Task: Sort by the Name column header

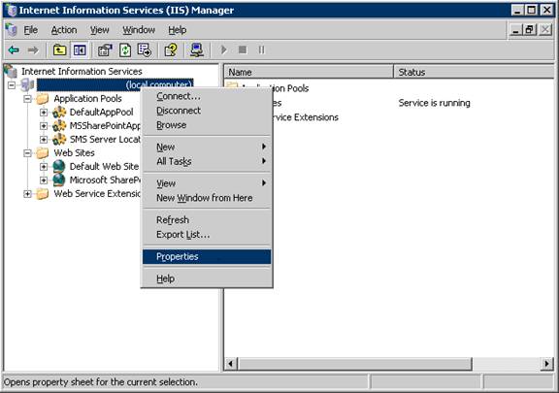Action: point(309,72)
